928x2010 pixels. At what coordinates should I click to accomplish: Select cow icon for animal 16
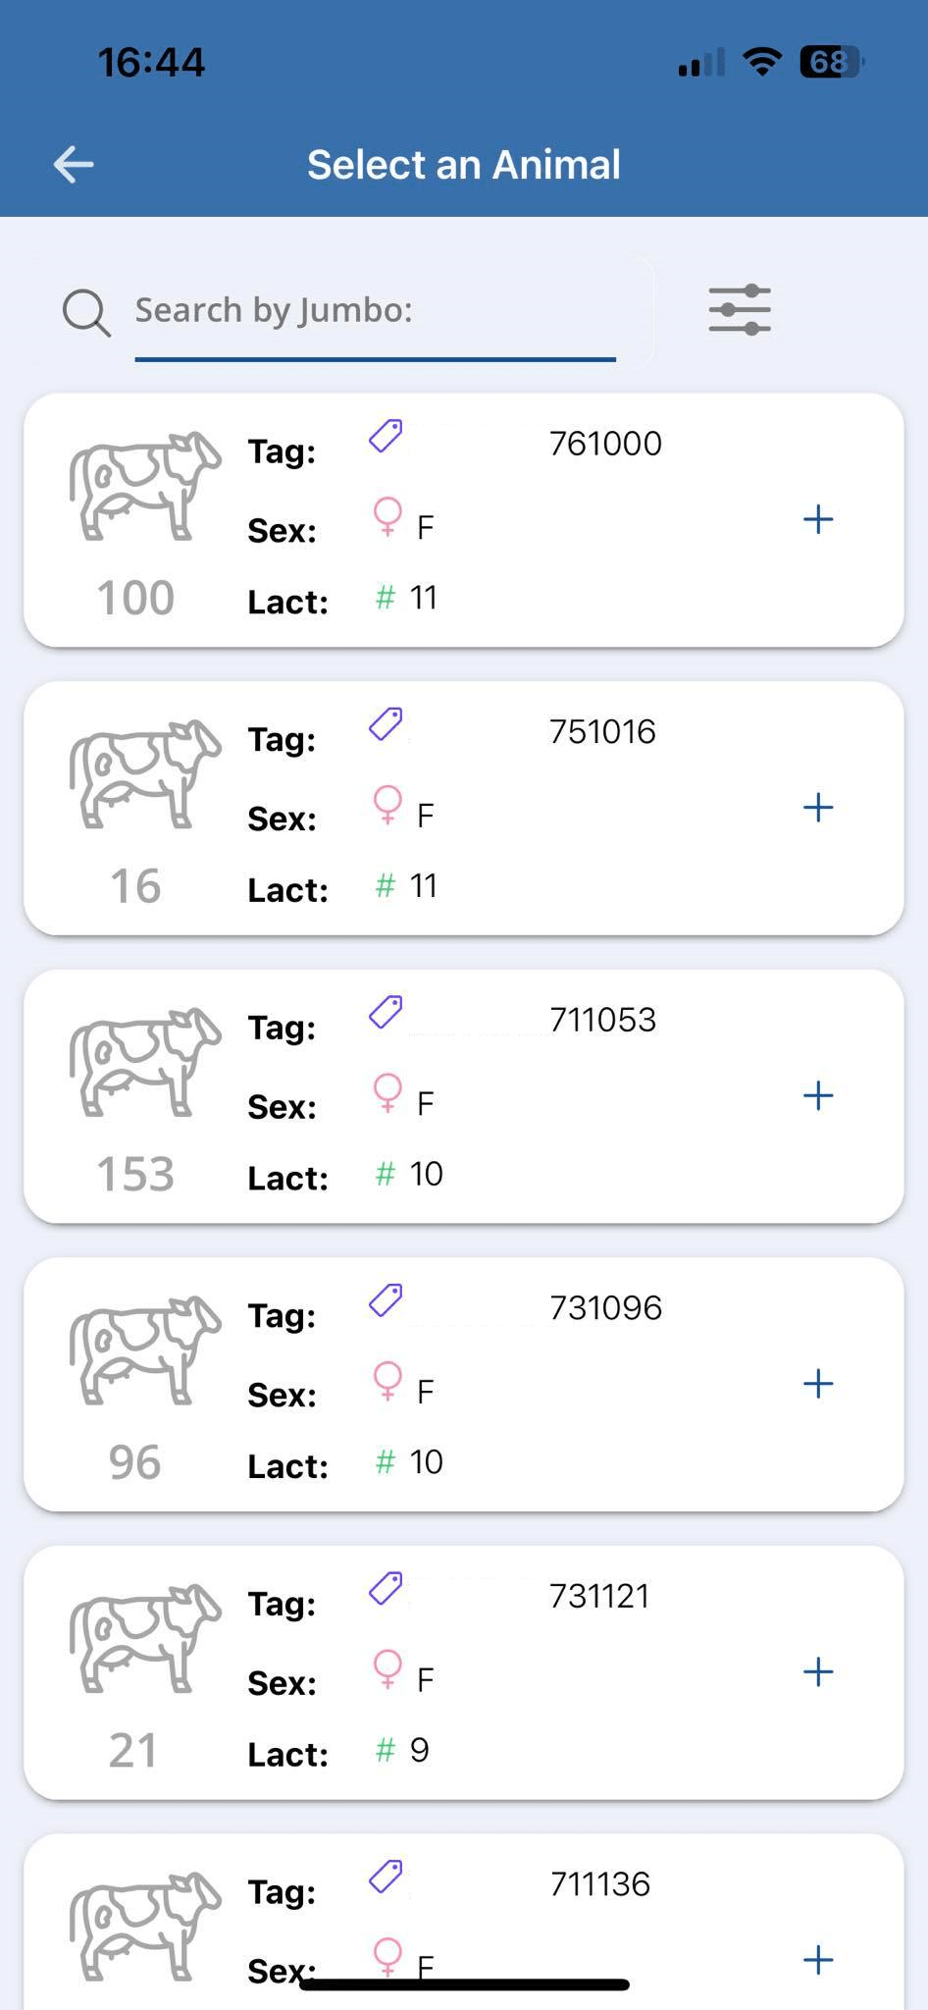(x=144, y=774)
